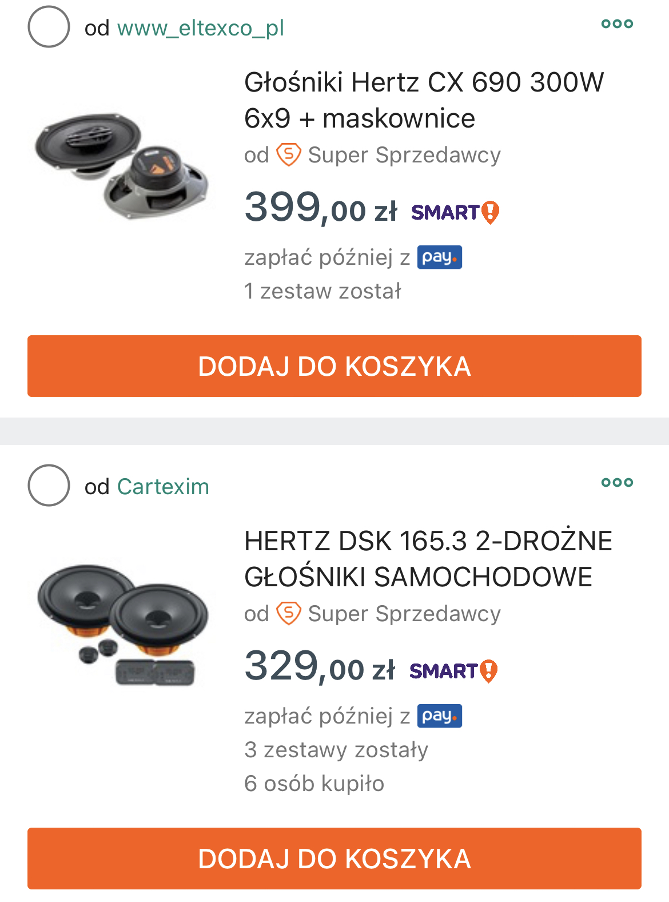Viewport: 669px width, 902px height.
Task: Open more options for Cartexim offer
Action: (x=617, y=482)
